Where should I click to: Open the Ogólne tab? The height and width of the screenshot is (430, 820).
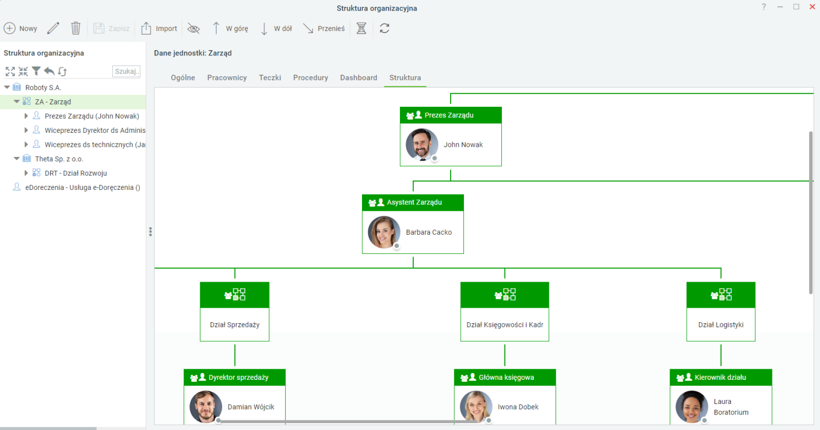183,77
